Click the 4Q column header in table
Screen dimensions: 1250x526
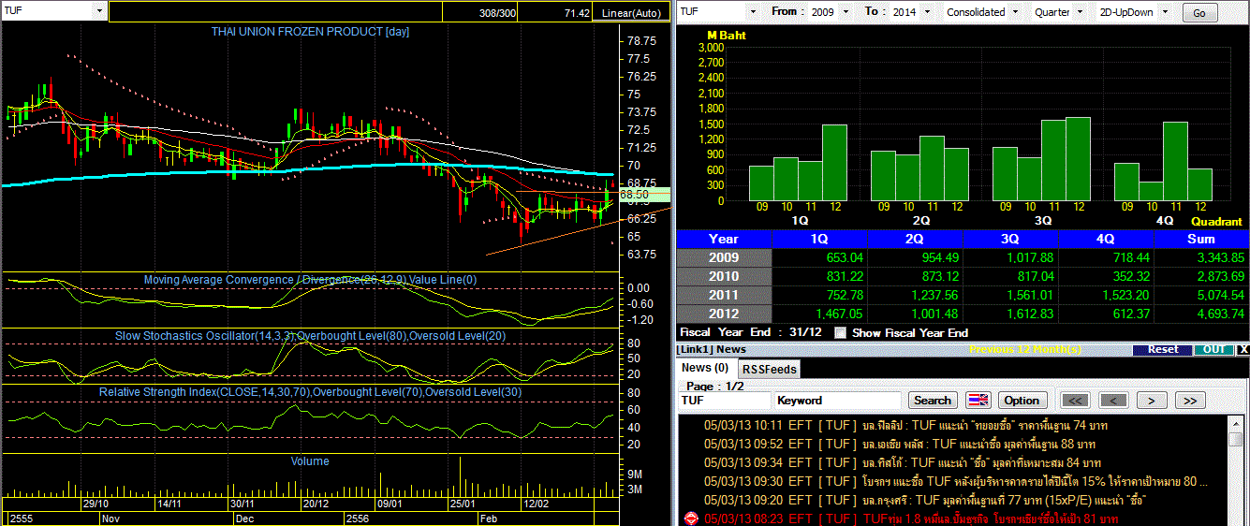[x=1106, y=239]
